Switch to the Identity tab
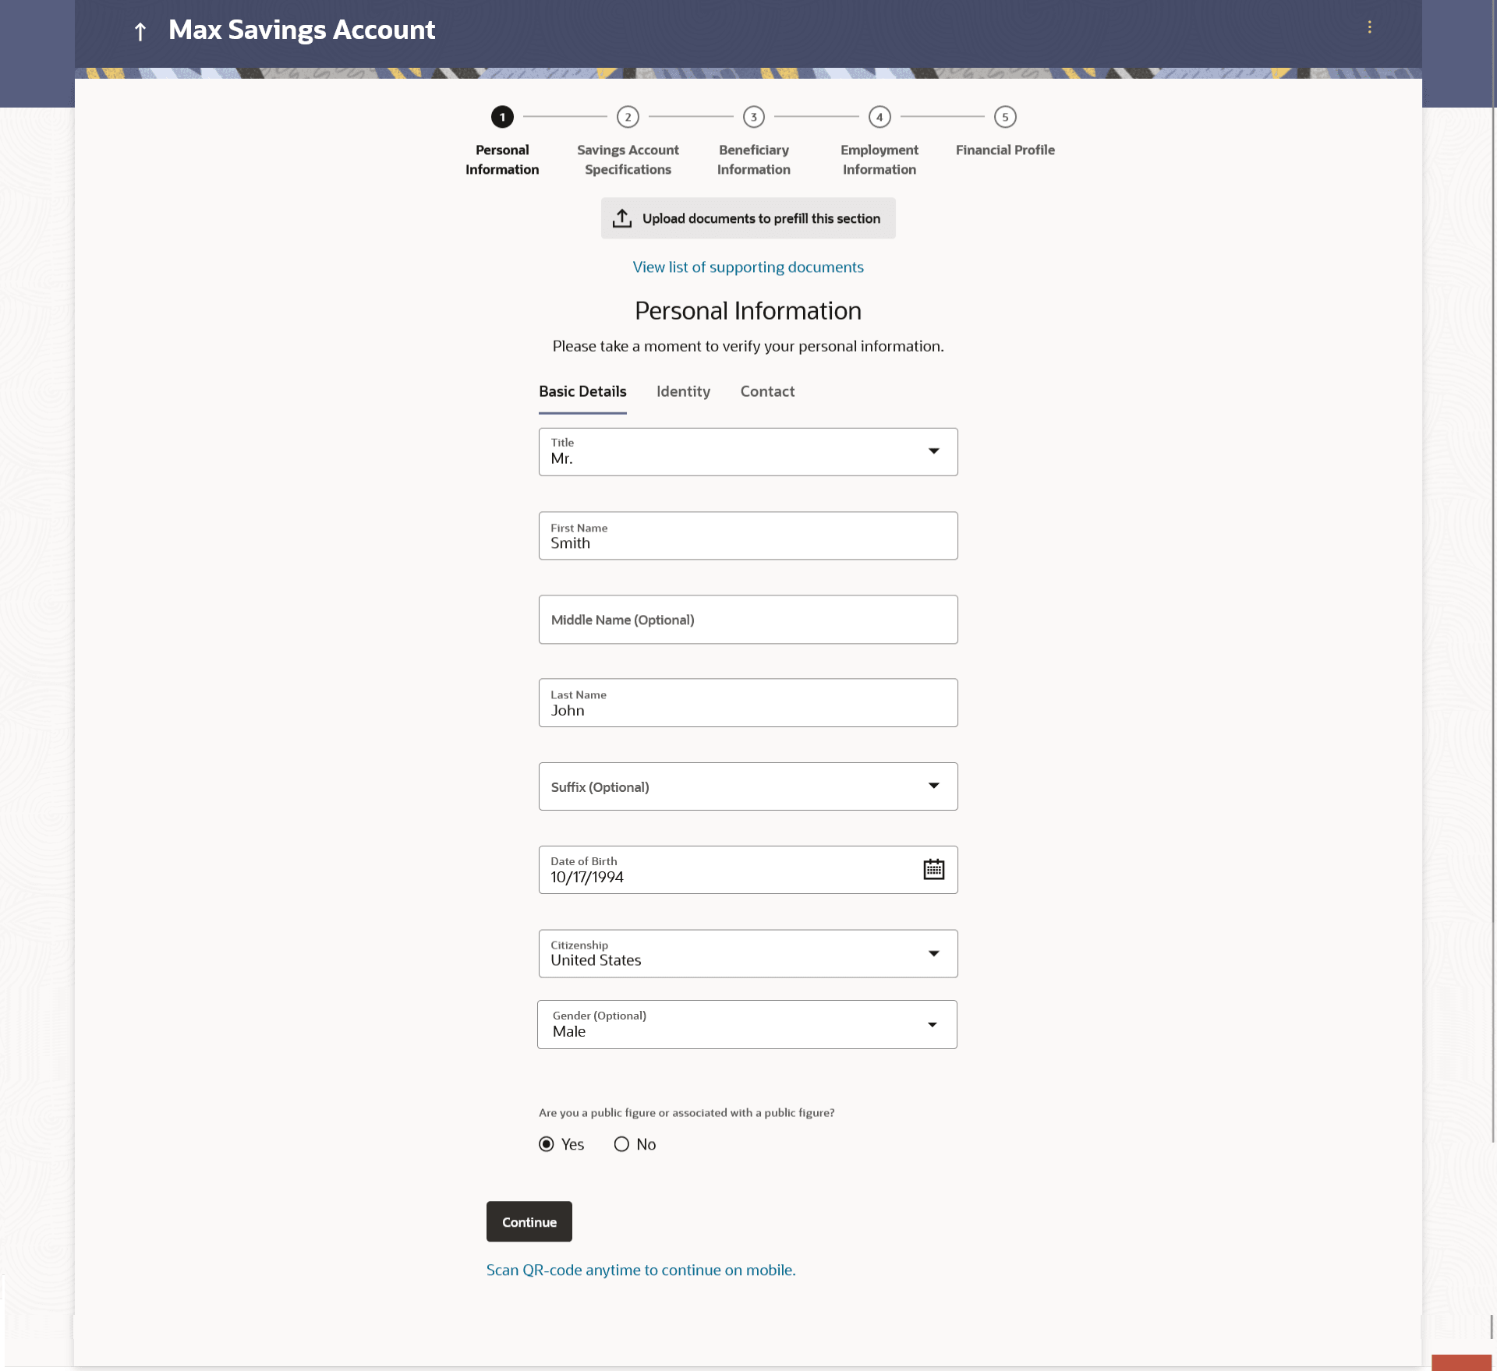The width and height of the screenshot is (1497, 1371). (x=683, y=391)
